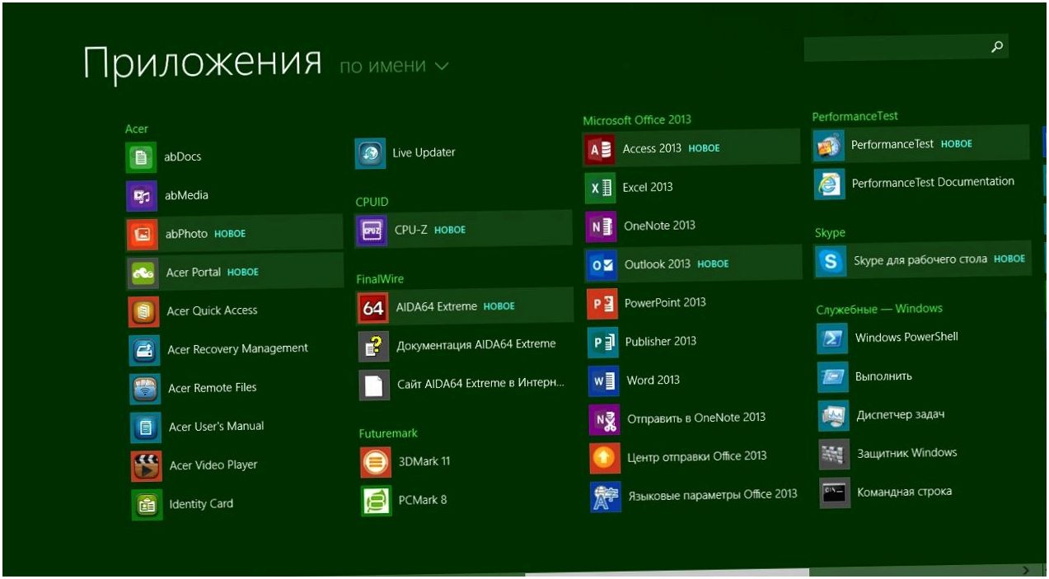This screenshot has width=1049, height=579.
Task: Select the Acer group header
Action: point(137,129)
